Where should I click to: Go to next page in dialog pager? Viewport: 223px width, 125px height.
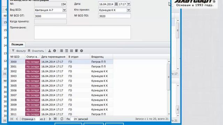pos(50,119)
